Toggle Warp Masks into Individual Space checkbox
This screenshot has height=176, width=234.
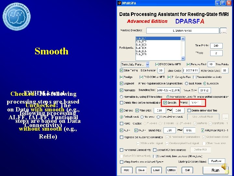122,162
